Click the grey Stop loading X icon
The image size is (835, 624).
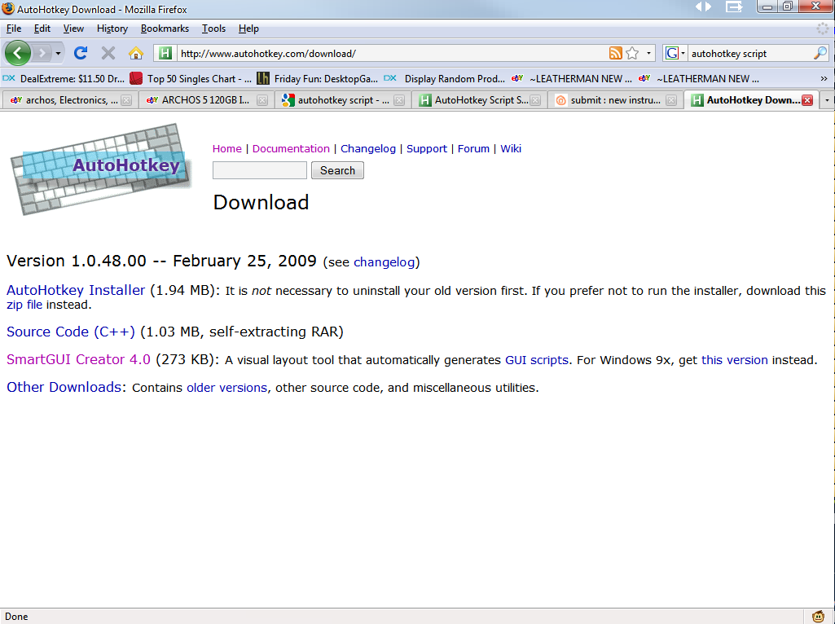108,53
